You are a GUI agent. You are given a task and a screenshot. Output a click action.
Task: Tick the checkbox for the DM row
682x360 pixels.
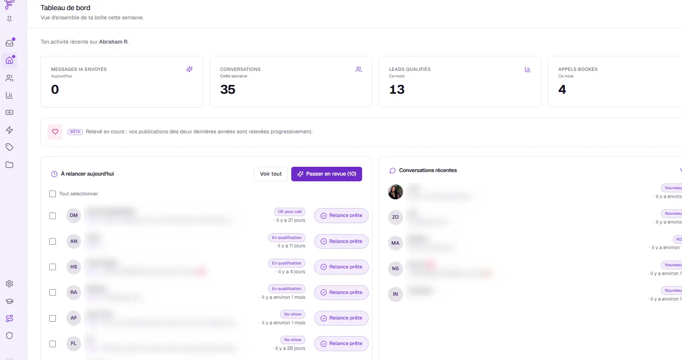[53, 216]
